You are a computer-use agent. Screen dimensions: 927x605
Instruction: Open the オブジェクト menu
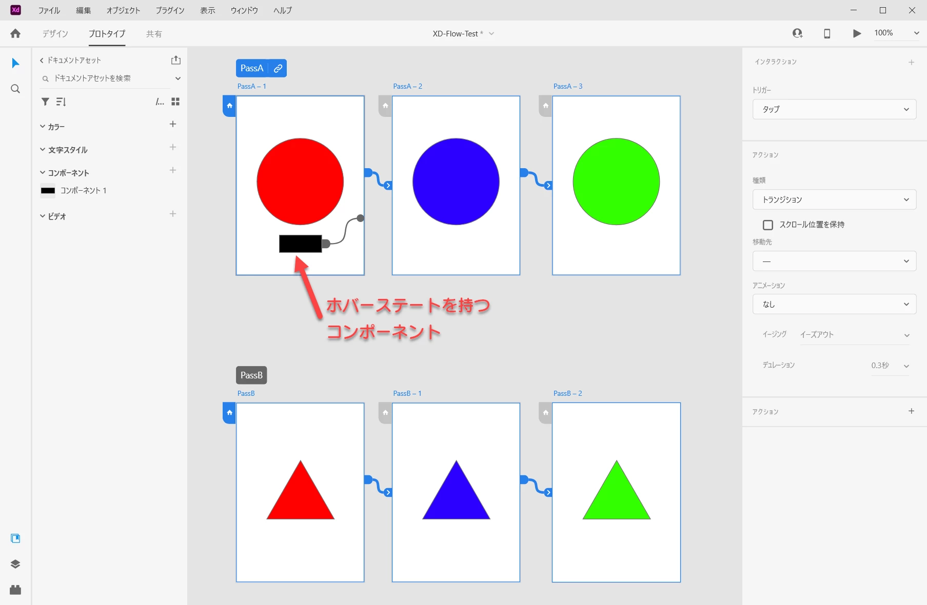[x=123, y=10]
